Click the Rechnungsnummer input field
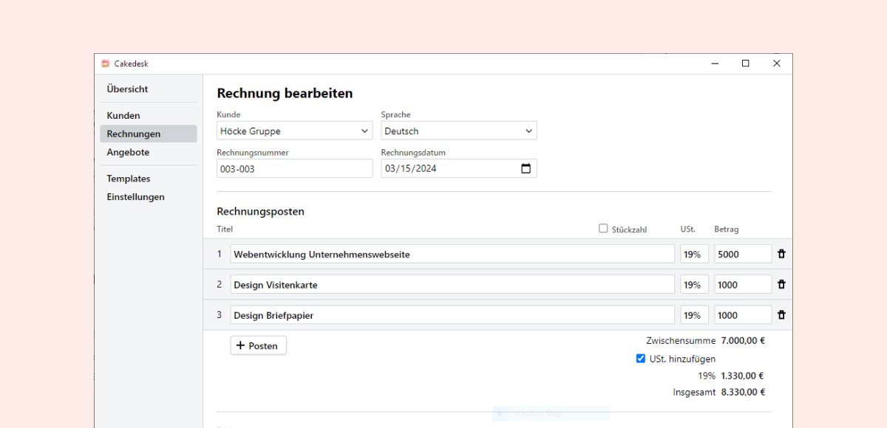This screenshot has height=428, width=887. tap(294, 168)
